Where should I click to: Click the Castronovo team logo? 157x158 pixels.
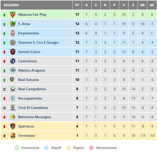13,61
